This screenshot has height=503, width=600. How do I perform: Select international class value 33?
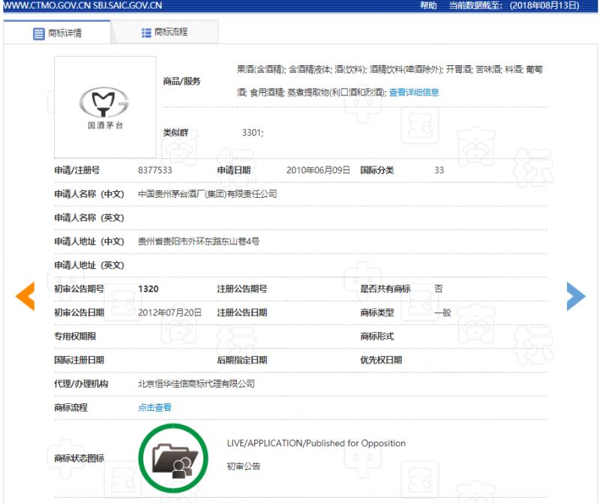[x=439, y=170]
